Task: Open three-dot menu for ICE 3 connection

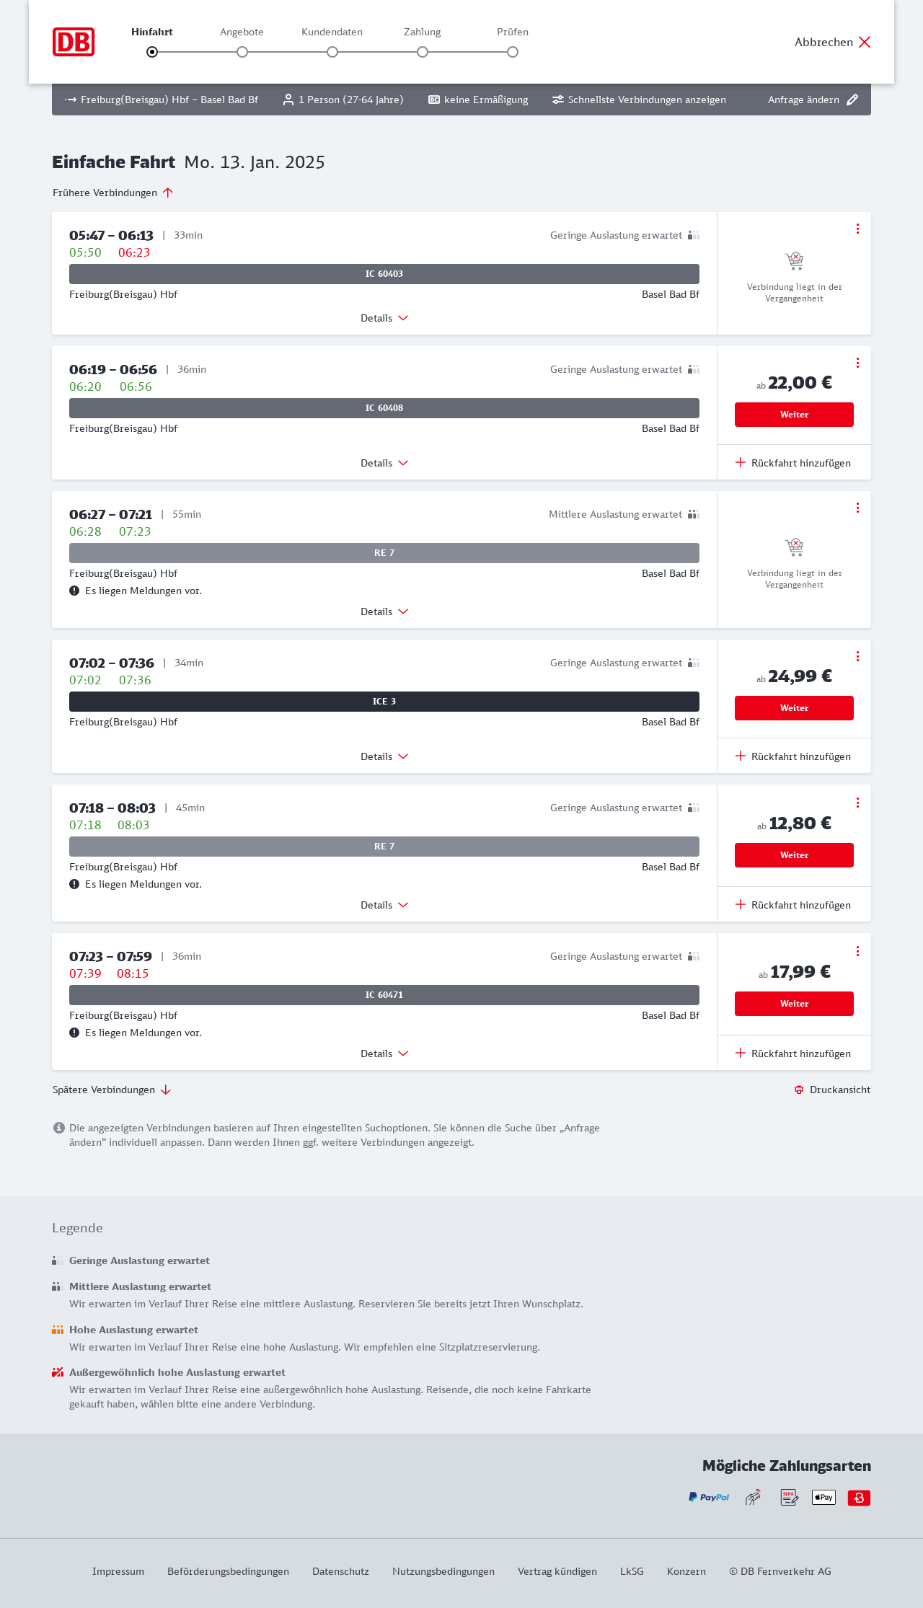Action: 857,656
